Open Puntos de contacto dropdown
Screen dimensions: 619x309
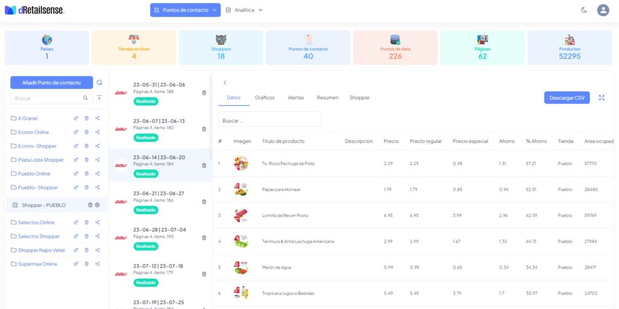click(185, 10)
